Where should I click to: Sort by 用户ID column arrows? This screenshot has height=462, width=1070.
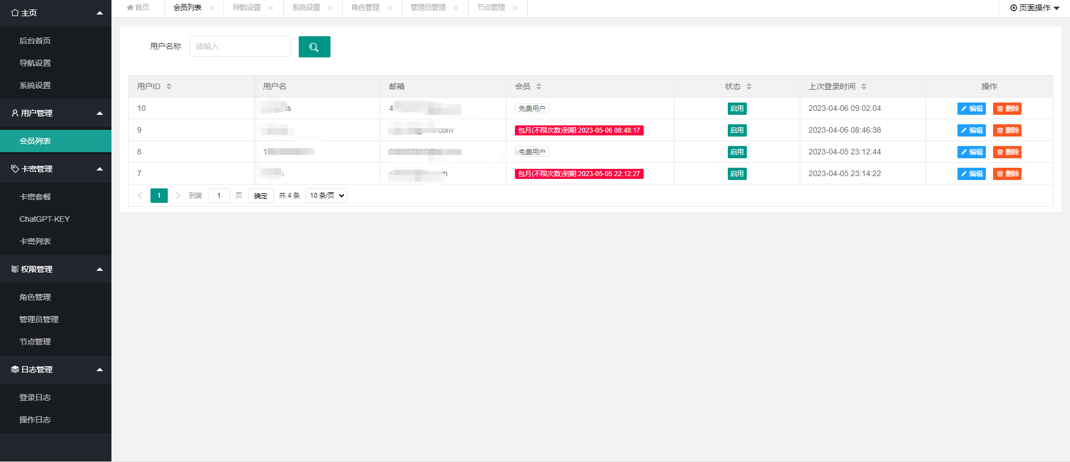169,86
